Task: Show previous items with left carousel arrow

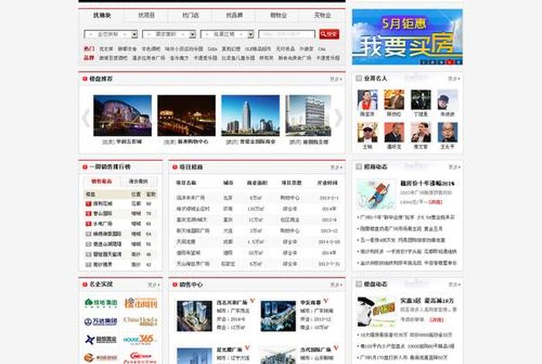Action: click(x=86, y=118)
